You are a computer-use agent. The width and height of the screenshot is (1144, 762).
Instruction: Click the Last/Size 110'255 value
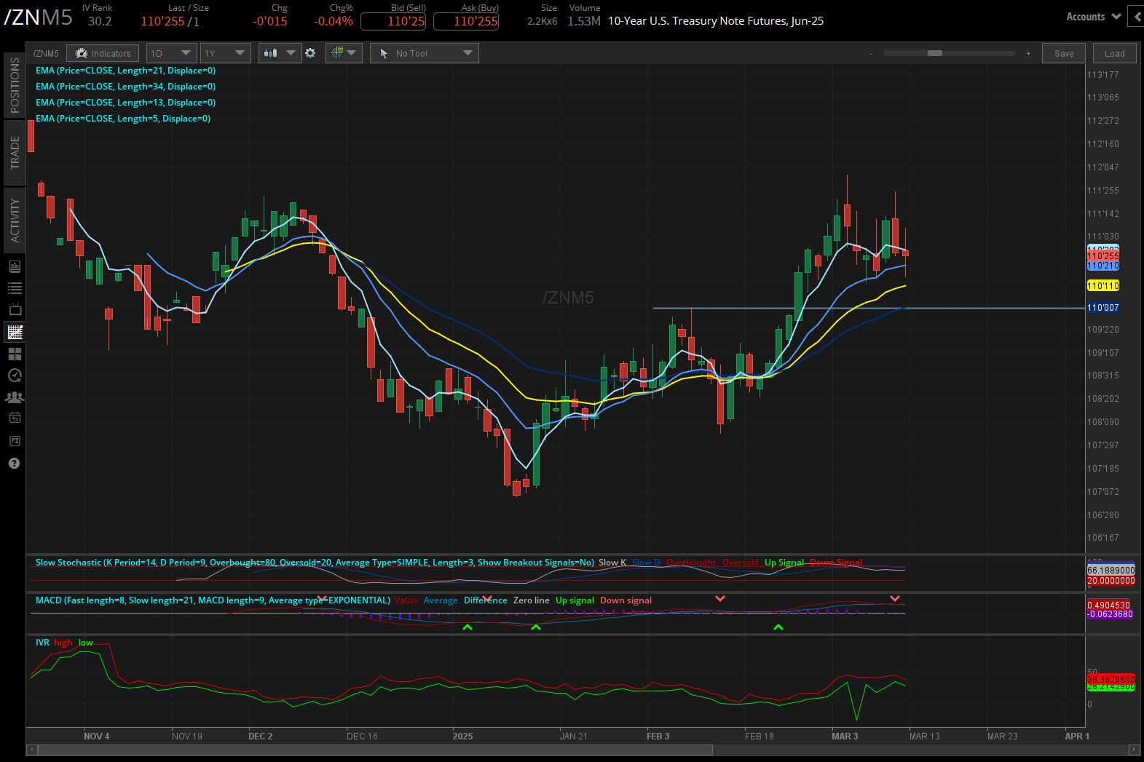click(x=162, y=21)
